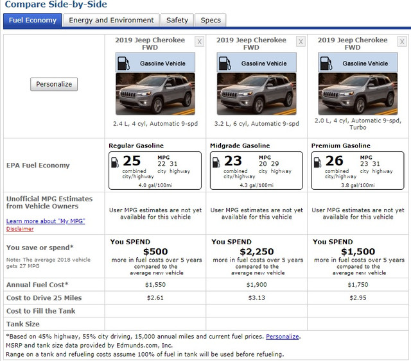Click the $500 spend amount

pyautogui.click(x=155, y=251)
